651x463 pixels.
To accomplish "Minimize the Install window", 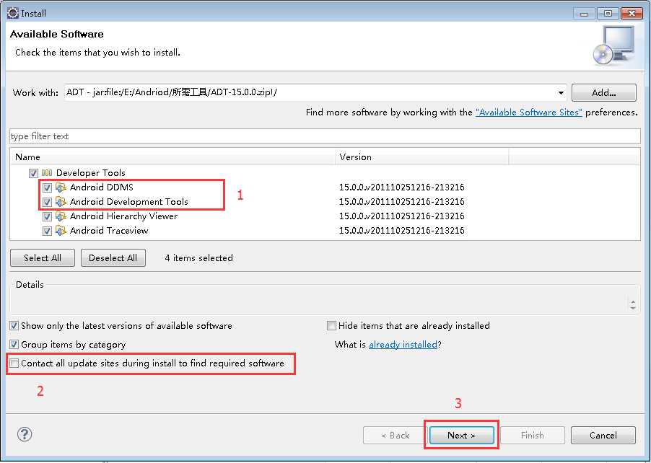I will click(x=584, y=14).
